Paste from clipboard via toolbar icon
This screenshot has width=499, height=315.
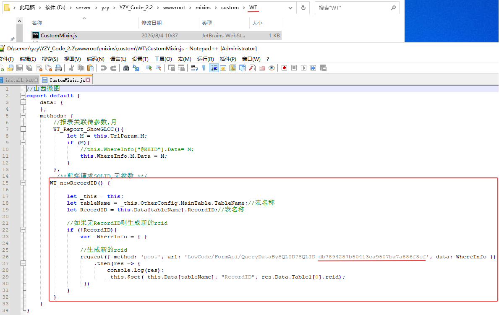tap(91, 68)
